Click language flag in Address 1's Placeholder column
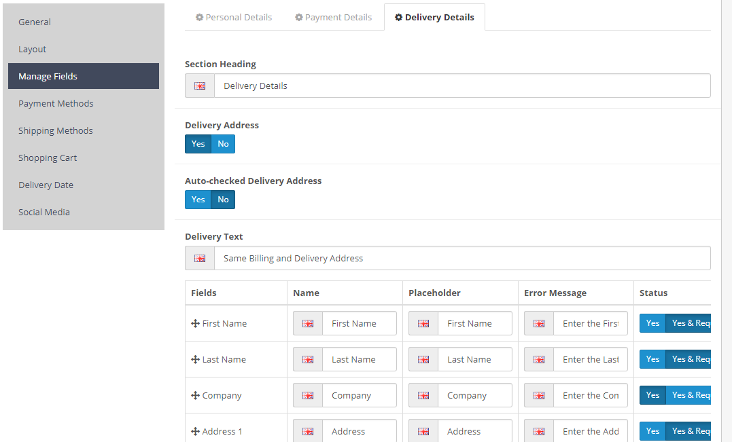 423,431
